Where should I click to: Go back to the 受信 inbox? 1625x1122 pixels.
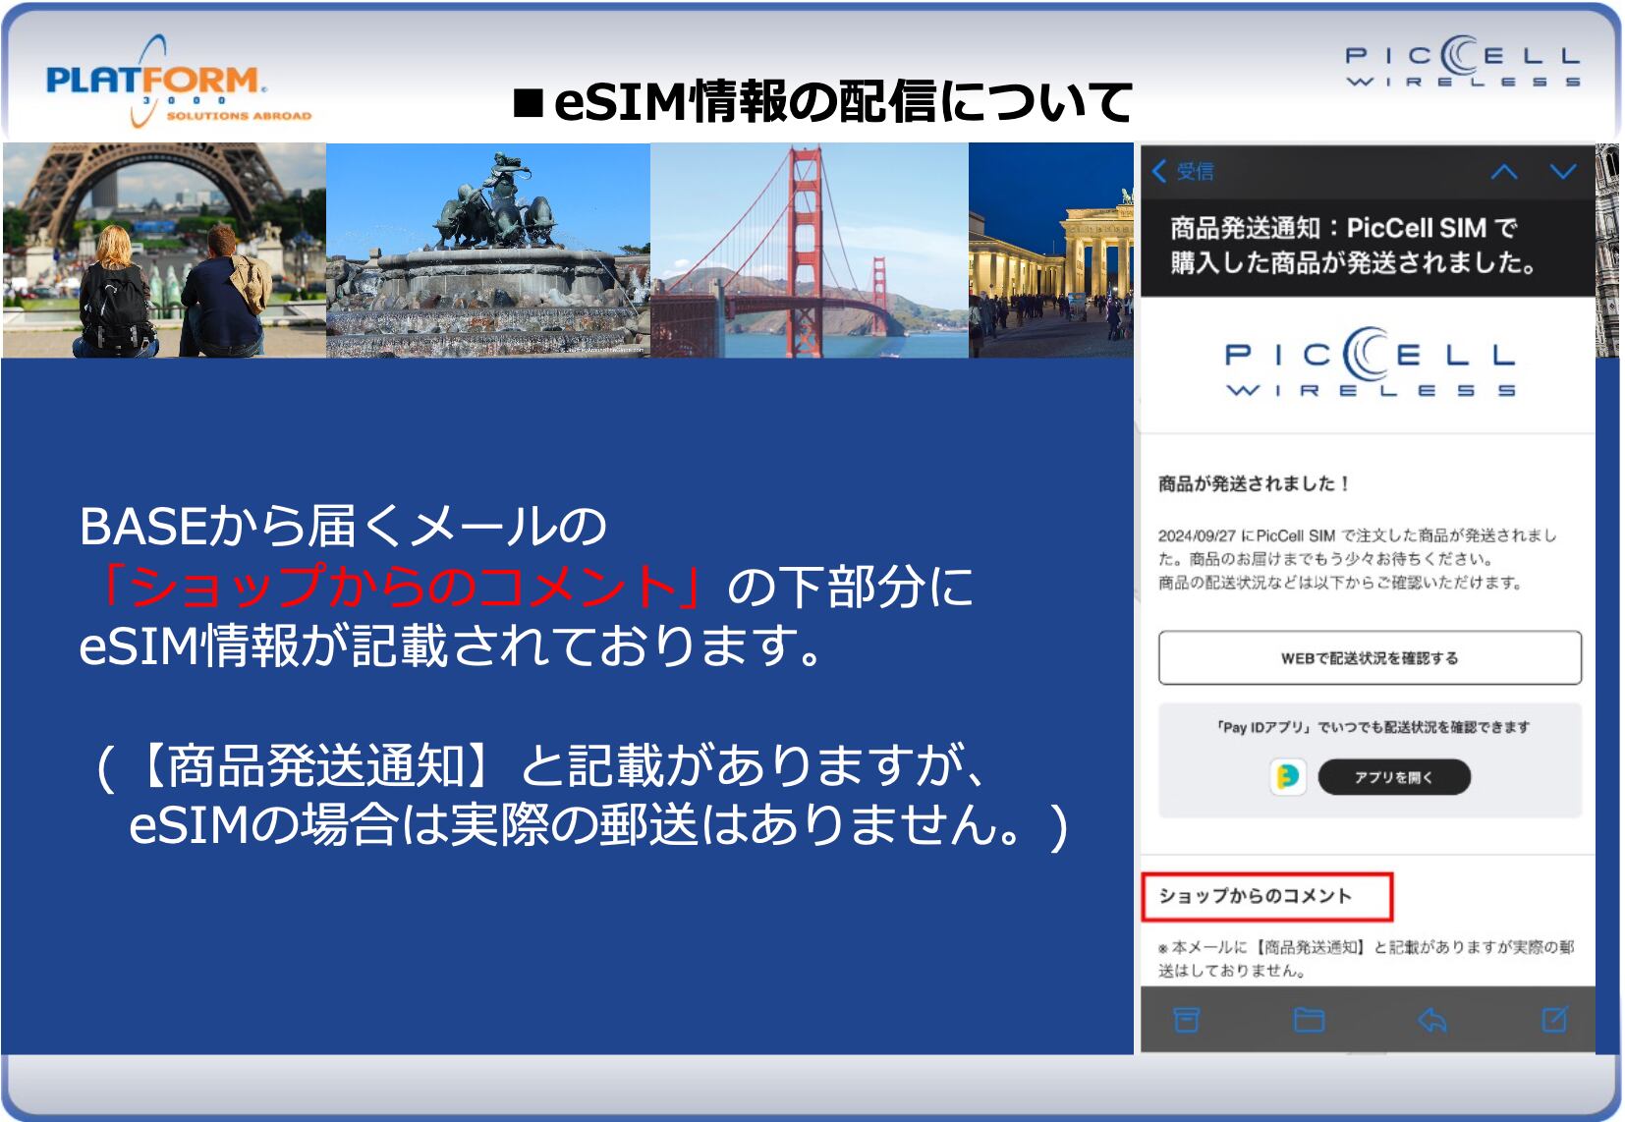(1184, 172)
